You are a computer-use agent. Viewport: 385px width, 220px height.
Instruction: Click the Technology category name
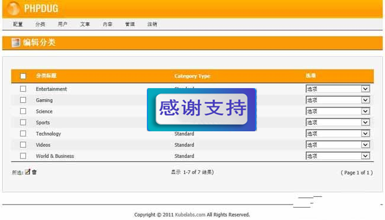click(x=49, y=134)
